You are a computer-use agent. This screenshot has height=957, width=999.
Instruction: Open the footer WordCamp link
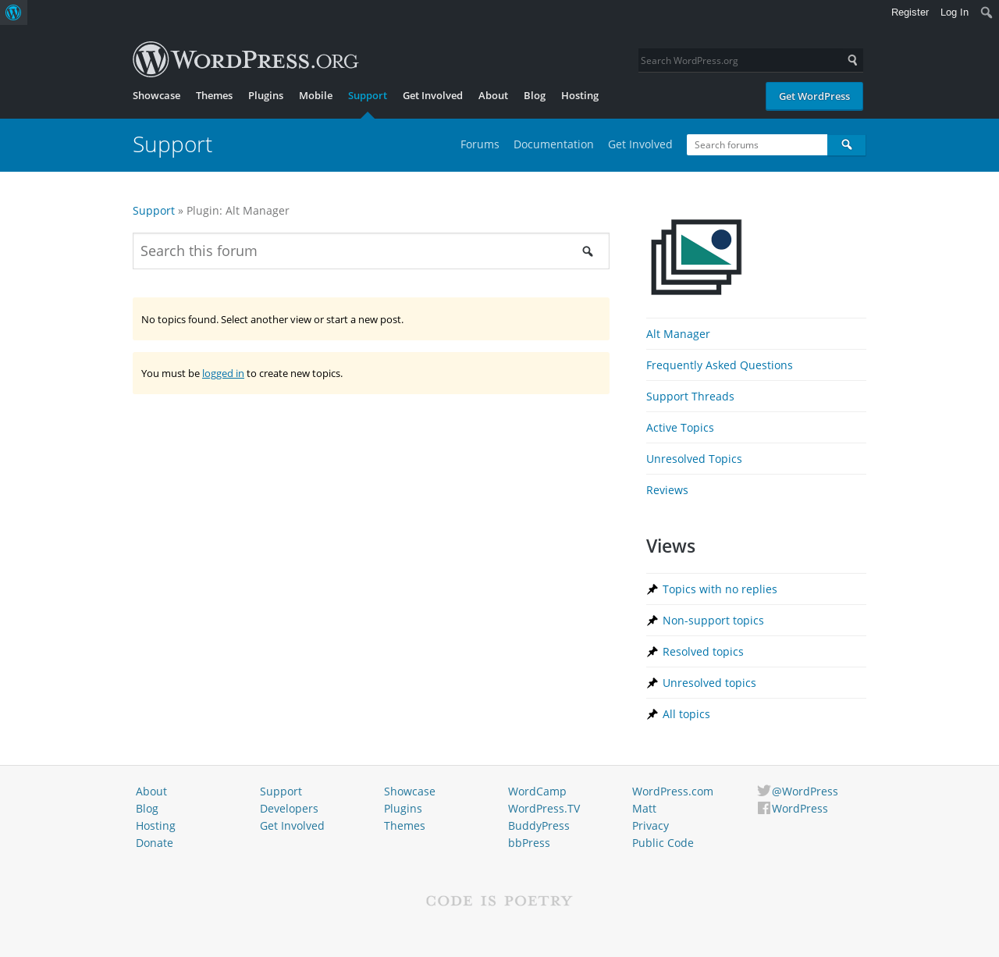coord(537,792)
